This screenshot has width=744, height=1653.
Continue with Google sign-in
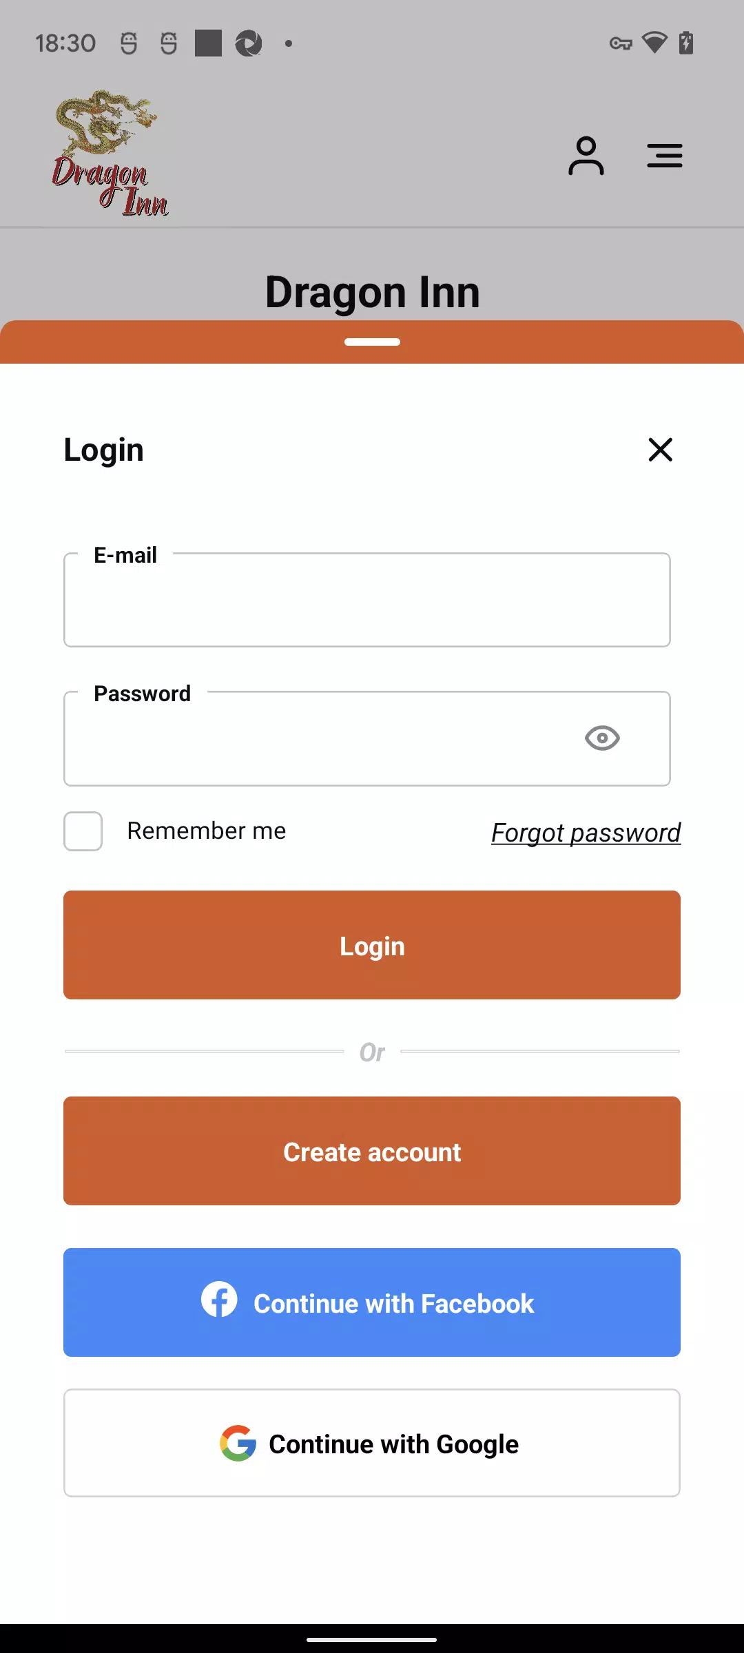[372, 1443]
